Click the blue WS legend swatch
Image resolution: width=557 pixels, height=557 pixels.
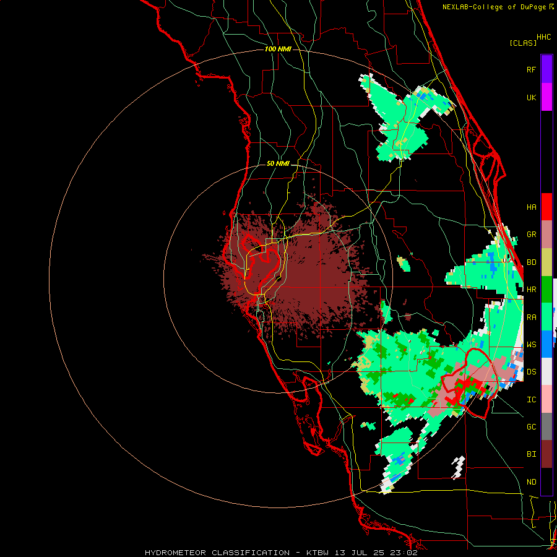546,344
